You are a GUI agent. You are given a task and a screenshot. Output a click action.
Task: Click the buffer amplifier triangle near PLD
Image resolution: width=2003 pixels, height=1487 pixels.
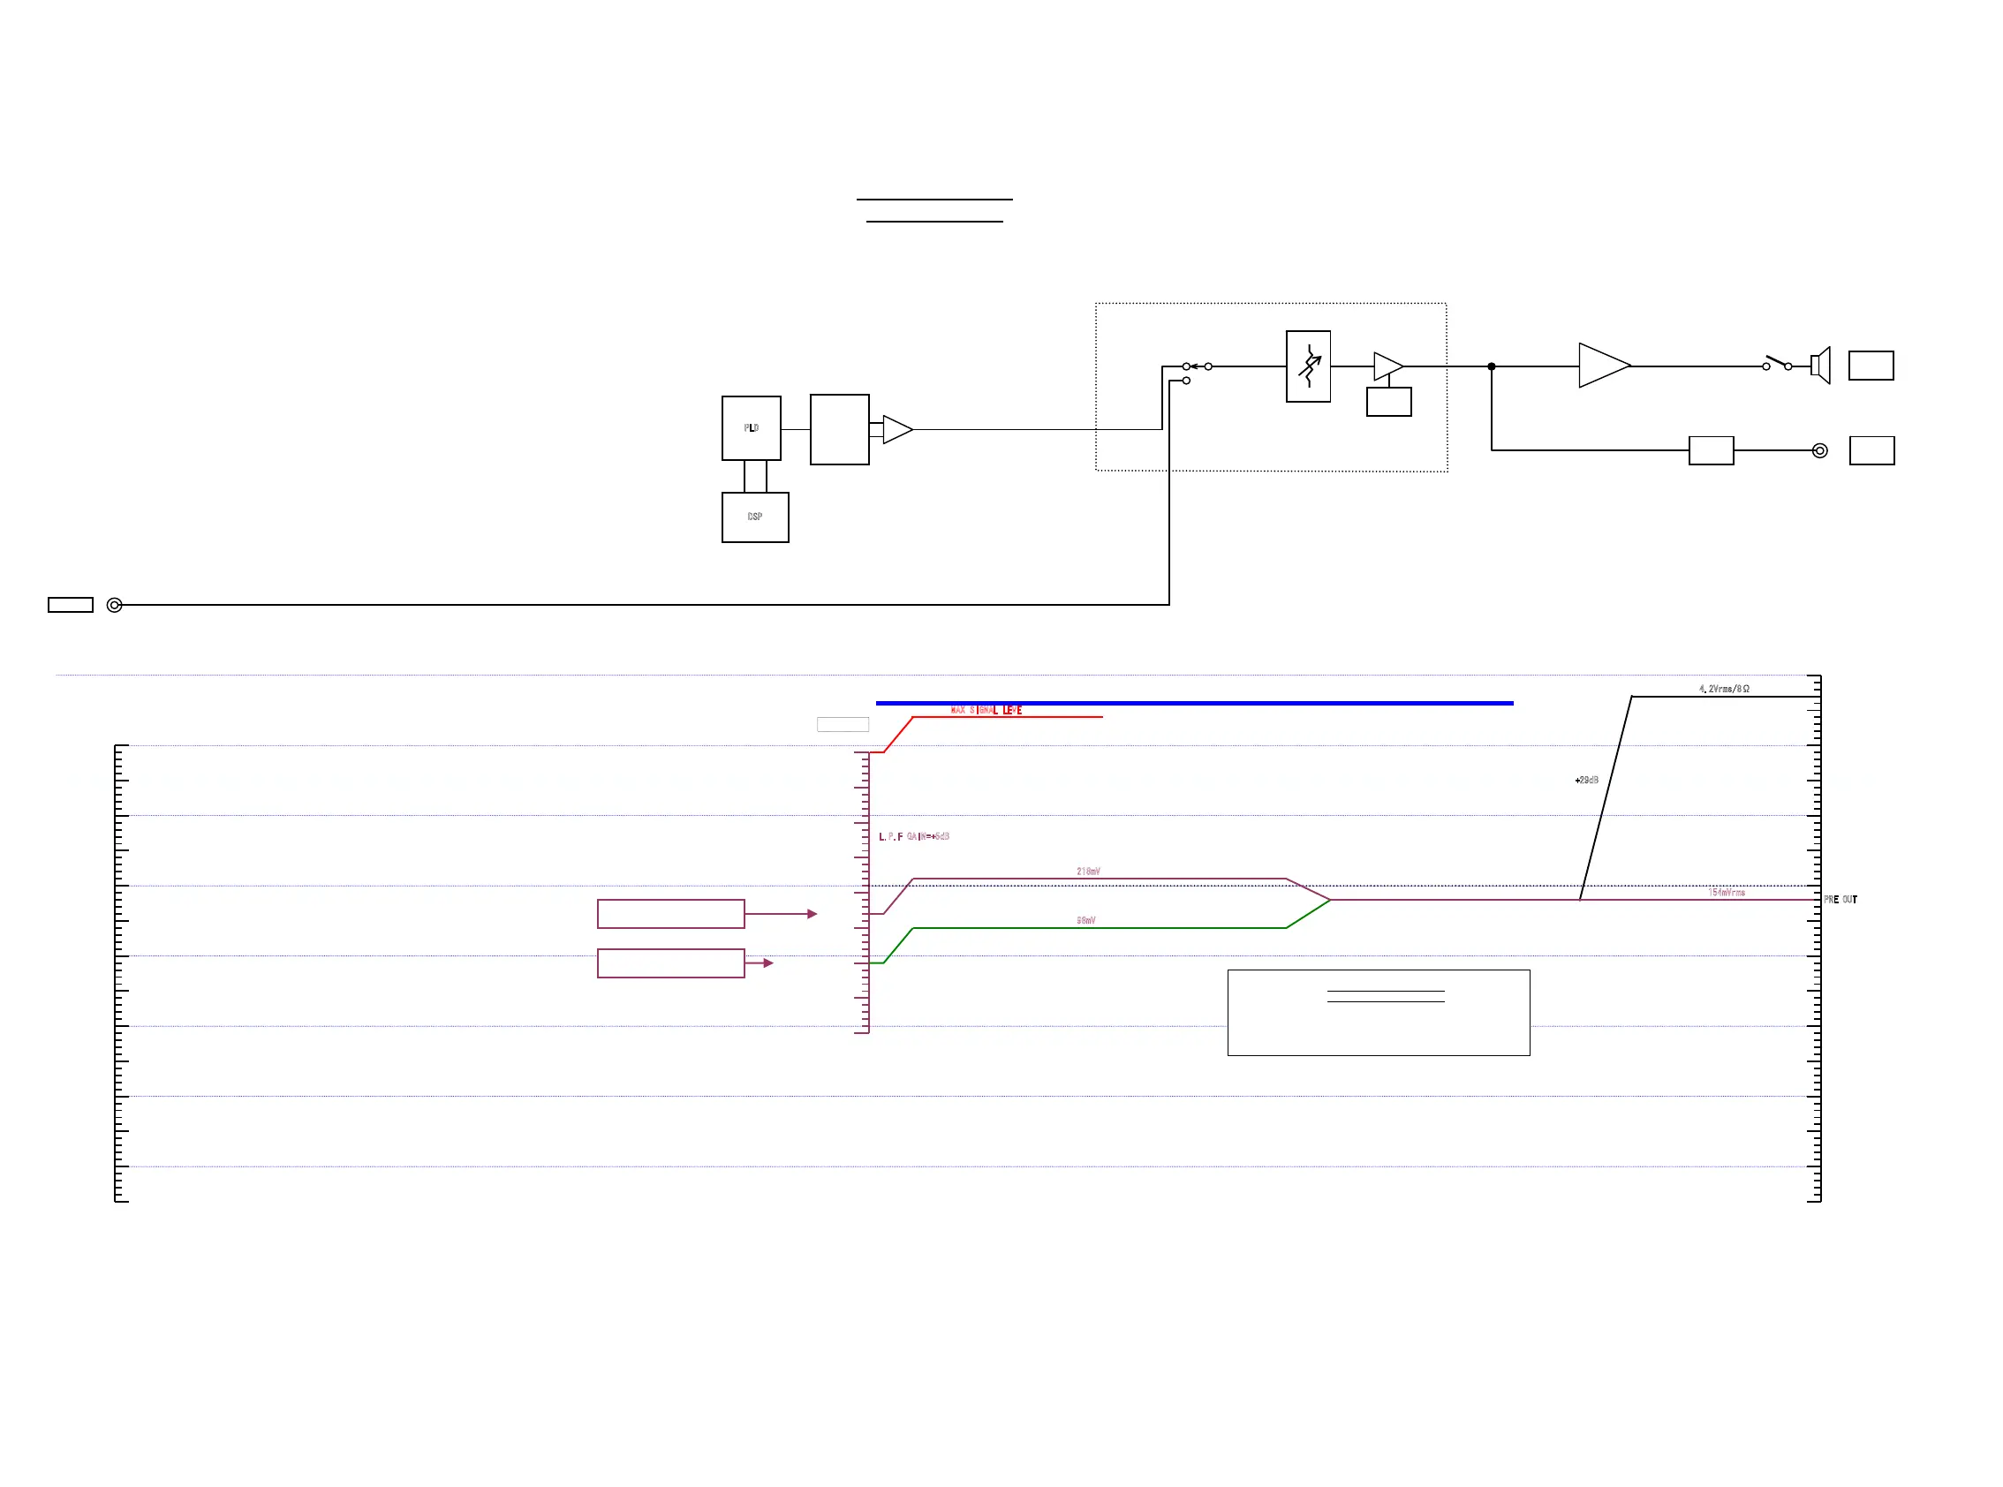click(x=897, y=429)
